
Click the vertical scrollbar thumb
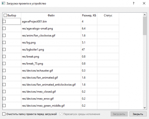[145, 26]
